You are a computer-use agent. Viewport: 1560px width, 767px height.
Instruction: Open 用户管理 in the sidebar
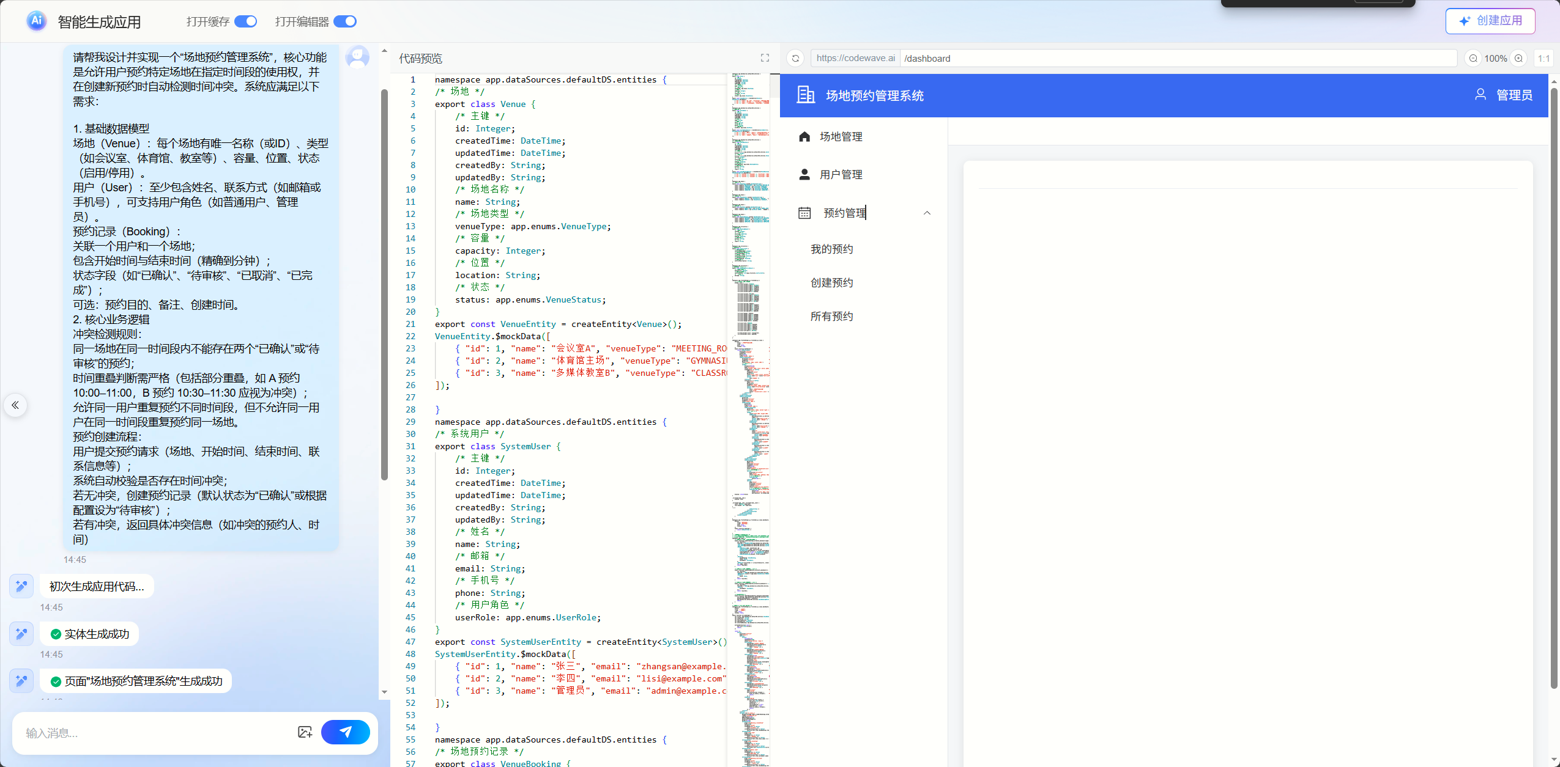(841, 175)
